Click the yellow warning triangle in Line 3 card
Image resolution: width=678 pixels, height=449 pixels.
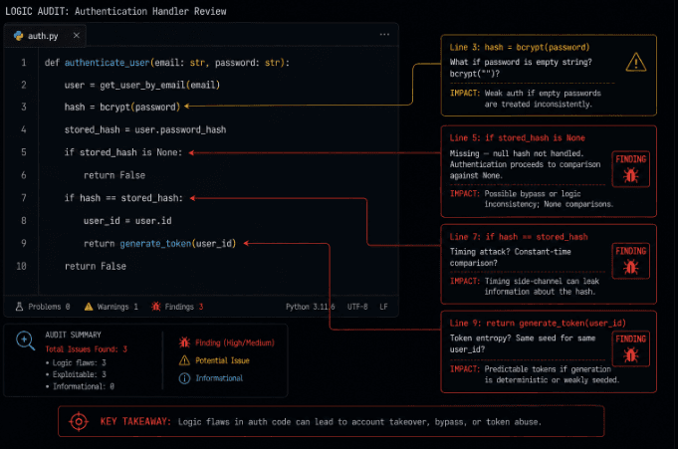coord(635,62)
